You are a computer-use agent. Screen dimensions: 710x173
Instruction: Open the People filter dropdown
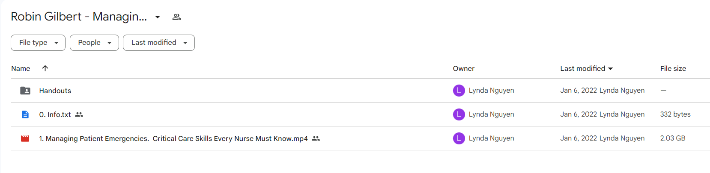(94, 43)
